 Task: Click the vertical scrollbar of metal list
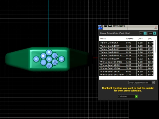click(155, 46)
